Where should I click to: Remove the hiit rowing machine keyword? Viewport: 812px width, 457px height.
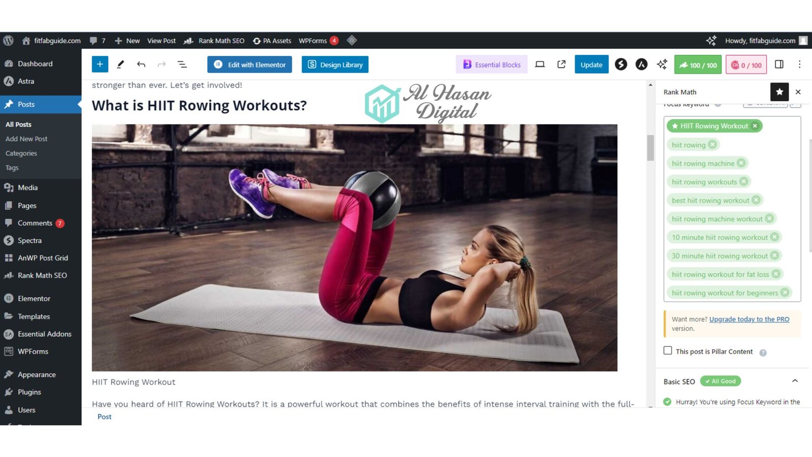(x=741, y=163)
